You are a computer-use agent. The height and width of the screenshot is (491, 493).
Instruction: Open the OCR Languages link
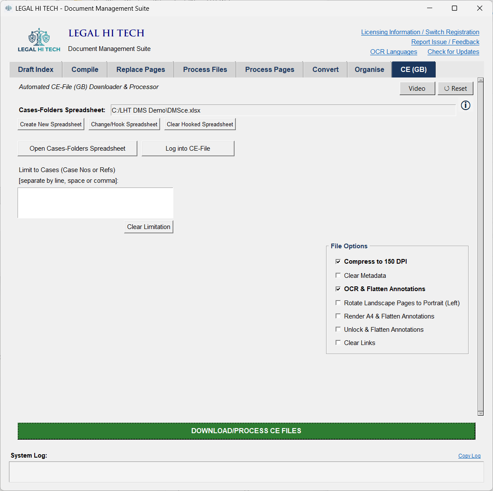click(394, 52)
